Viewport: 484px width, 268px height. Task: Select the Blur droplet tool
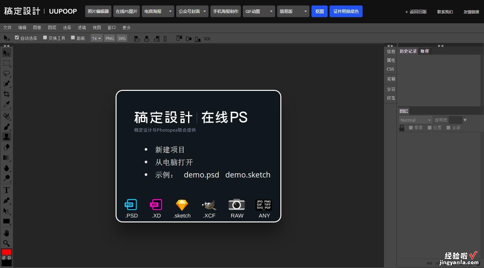[6, 168]
